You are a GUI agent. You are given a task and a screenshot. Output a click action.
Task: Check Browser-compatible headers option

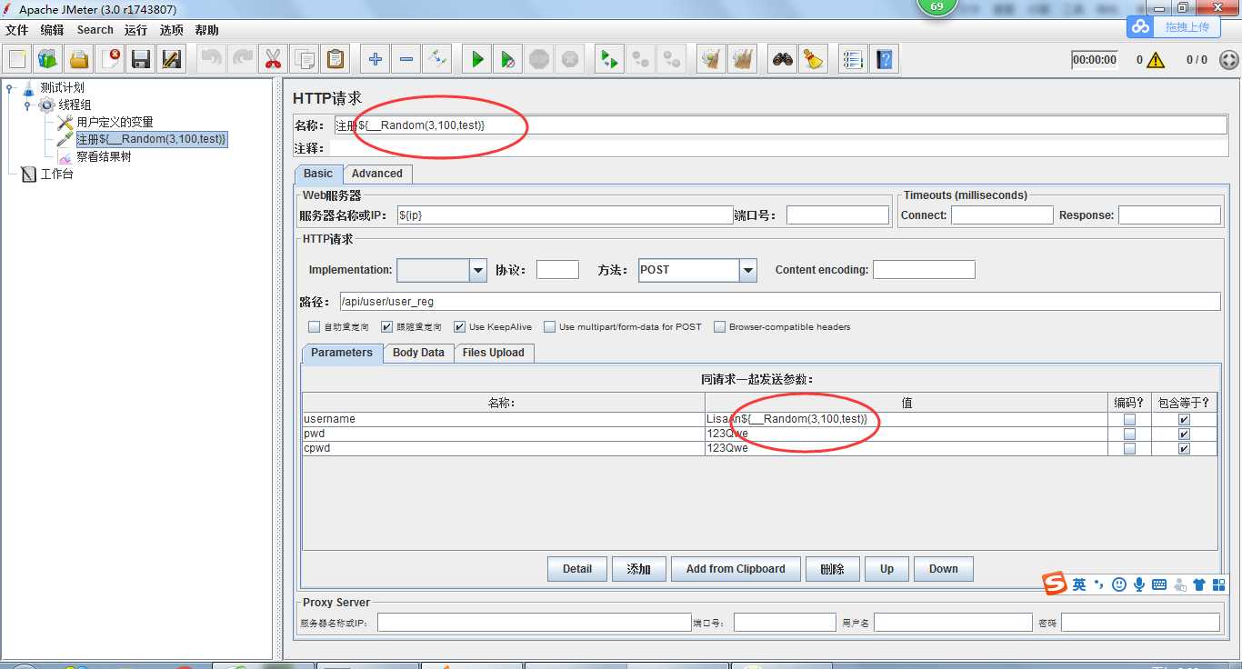[720, 326]
